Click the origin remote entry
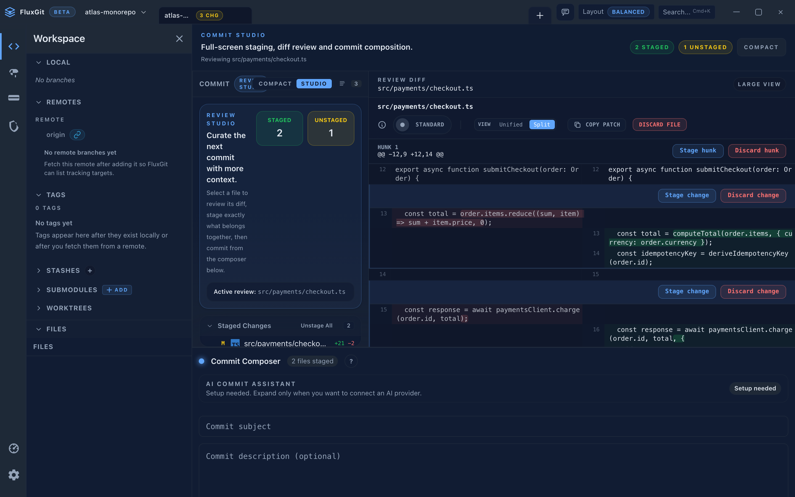Screen dimensions: 795x497 tap(55, 135)
